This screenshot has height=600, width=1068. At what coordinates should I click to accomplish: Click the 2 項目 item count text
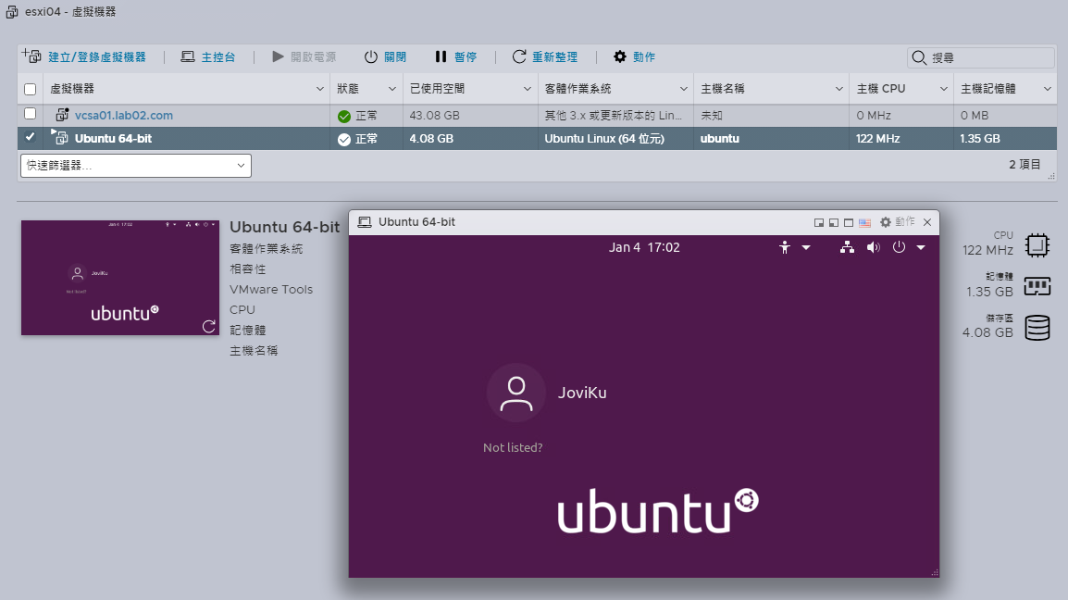click(x=1025, y=164)
